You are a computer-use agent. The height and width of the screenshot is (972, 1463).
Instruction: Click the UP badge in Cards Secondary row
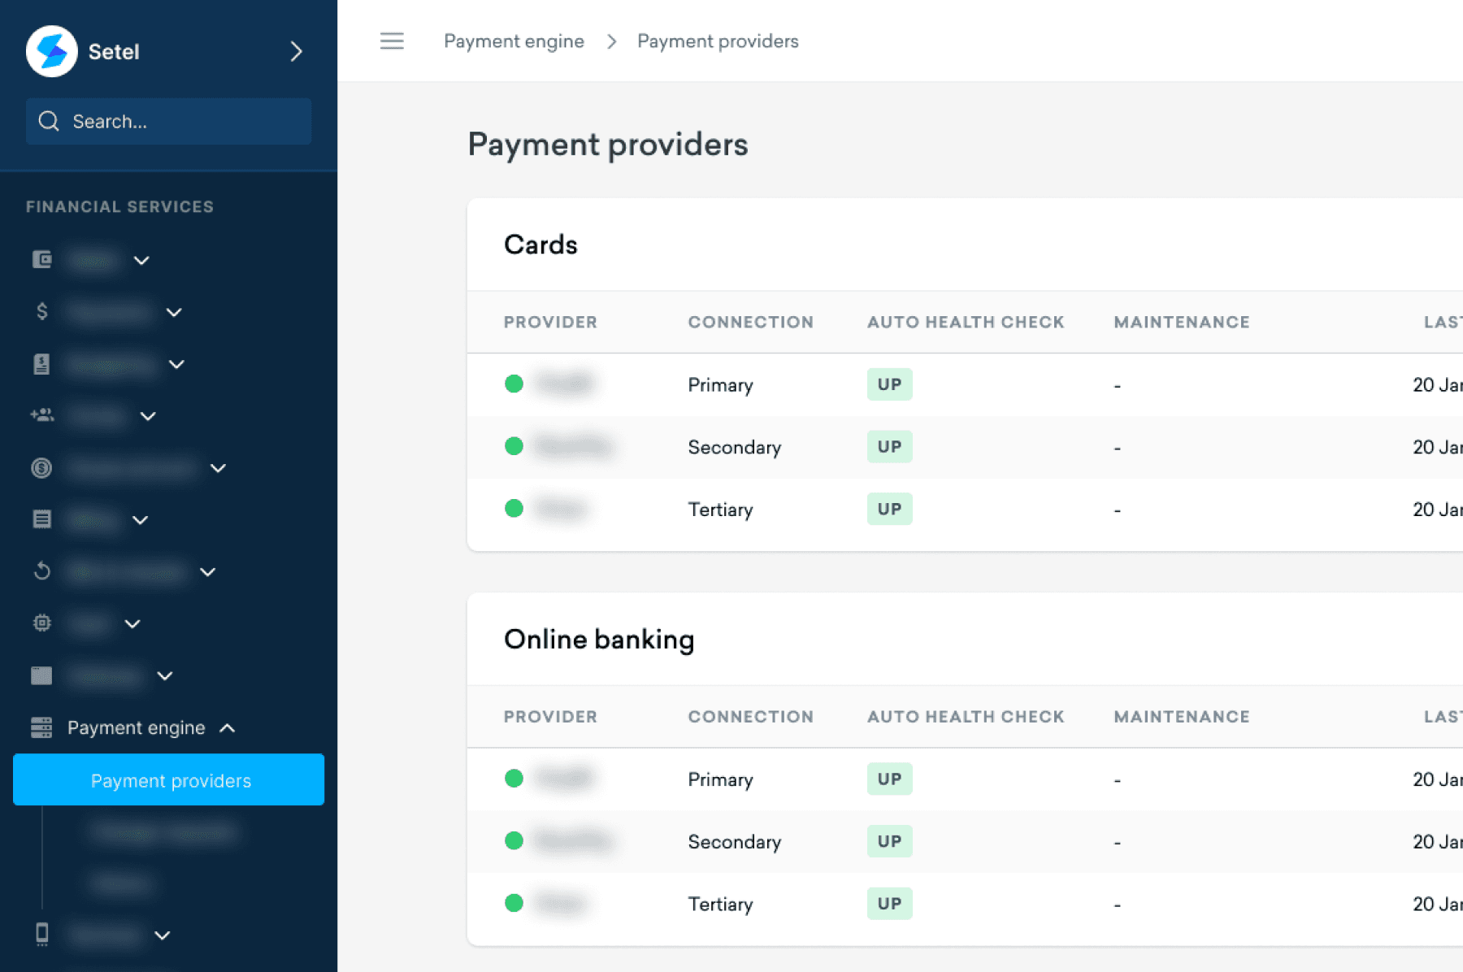pyautogui.click(x=889, y=446)
